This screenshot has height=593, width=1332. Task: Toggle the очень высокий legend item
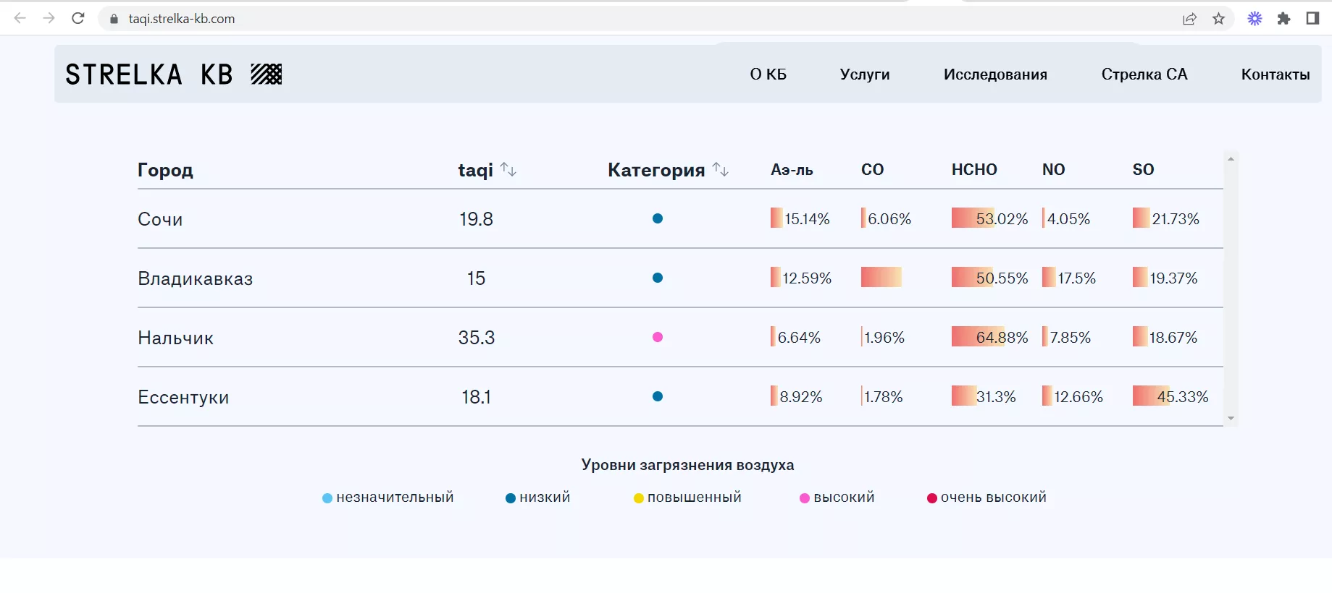click(987, 498)
